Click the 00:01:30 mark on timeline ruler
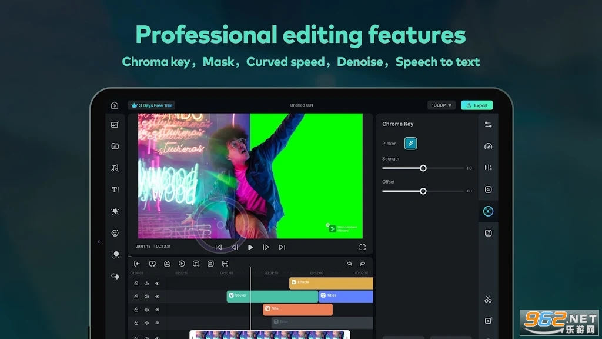The width and height of the screenshot is (602, 339). coord(272,273)
